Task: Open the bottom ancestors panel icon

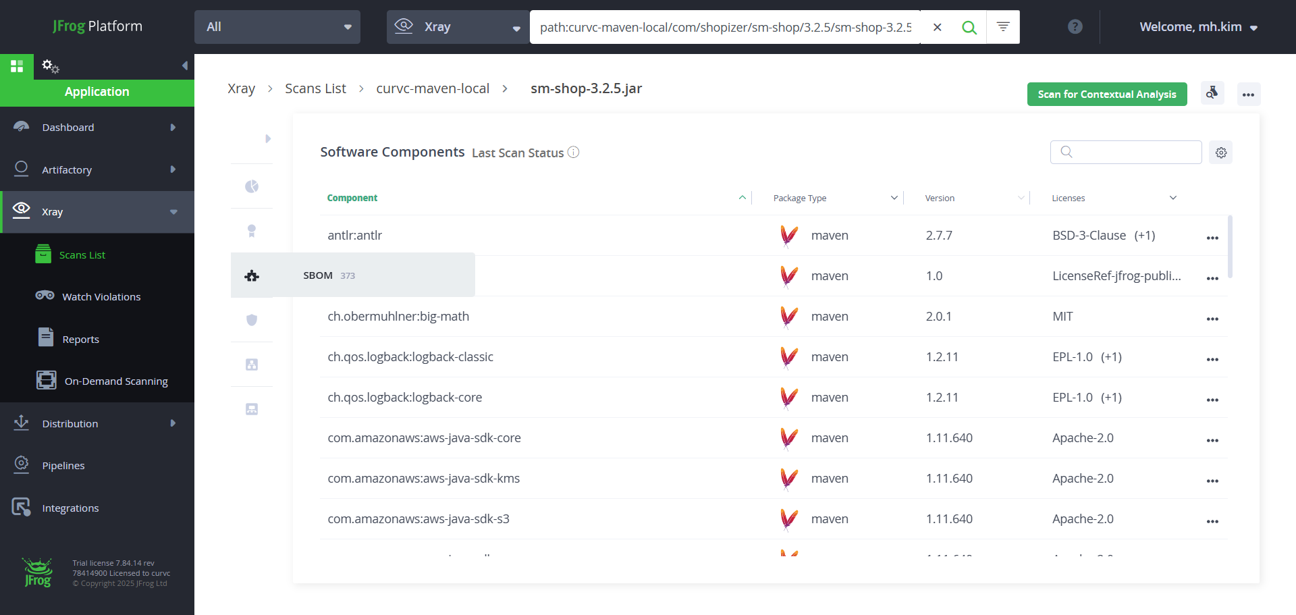Action: tap(252, 409)
